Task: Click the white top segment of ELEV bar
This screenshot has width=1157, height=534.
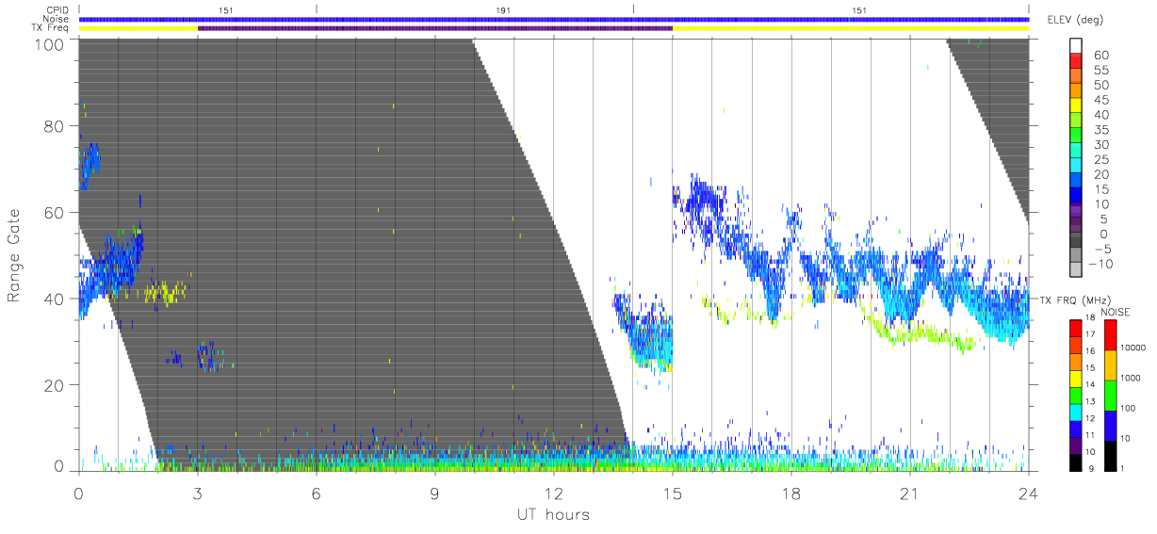Action: coord(1078,46)
